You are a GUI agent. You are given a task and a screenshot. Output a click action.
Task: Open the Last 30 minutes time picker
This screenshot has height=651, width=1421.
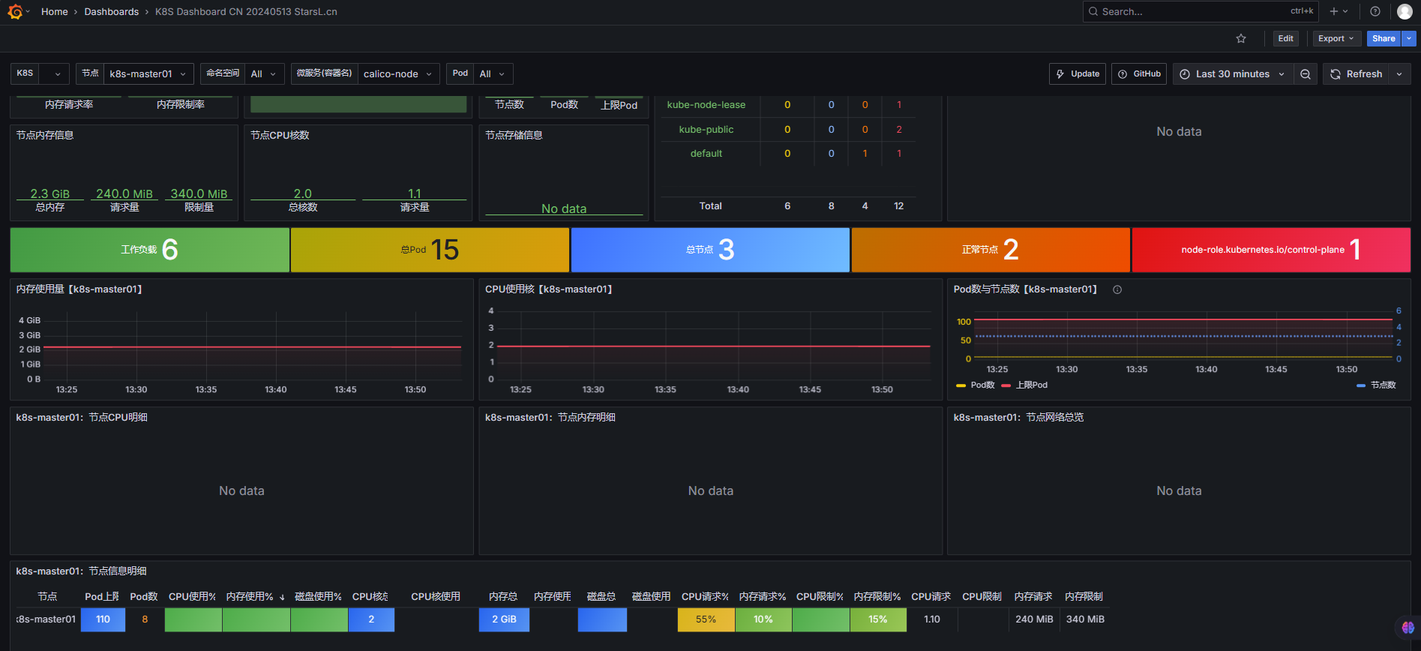[x=1233, y=73]
